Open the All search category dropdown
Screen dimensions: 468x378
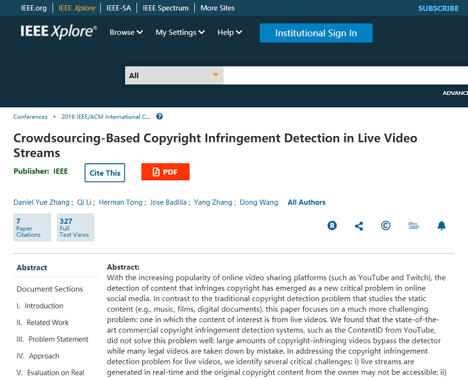click(x=174, y=75)
